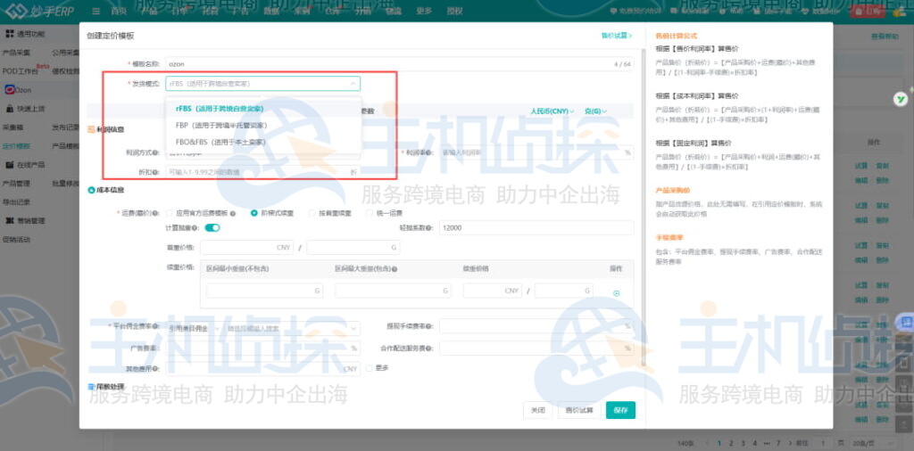Click the 区间最小重量 G input
914x451 pixels.
[x=264, y=291]
